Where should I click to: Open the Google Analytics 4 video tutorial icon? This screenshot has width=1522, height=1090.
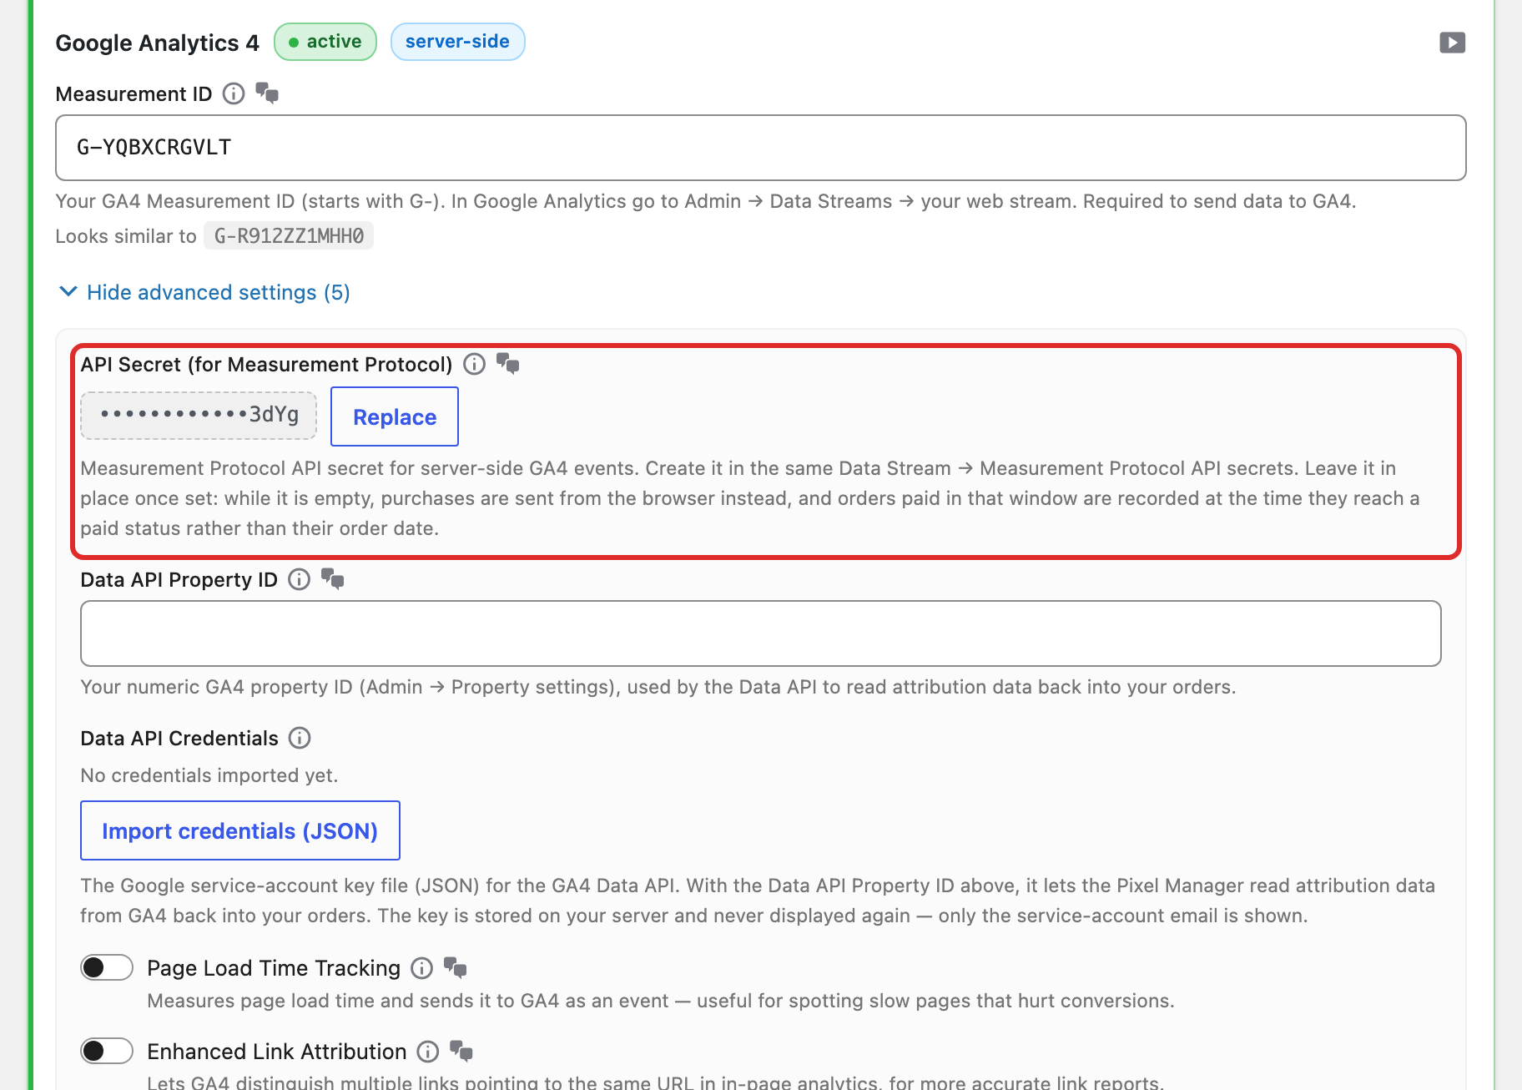[1452, 43]
